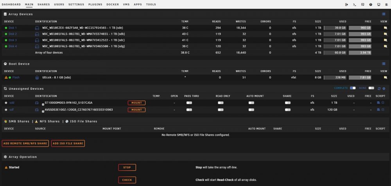
Task: Open the Flash device link
Action: 16,78
